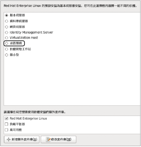Click the 新增額外套件庫(A) button
This screenshot has width=141, height=147.
coord(22,139)
